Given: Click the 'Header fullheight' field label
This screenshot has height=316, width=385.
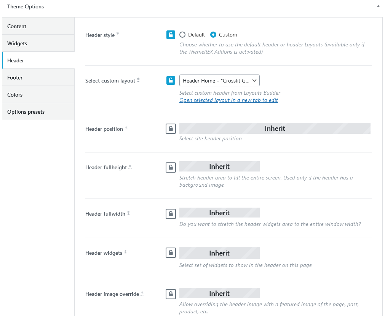Looking at the screenshot, I should tap(106, 167).
